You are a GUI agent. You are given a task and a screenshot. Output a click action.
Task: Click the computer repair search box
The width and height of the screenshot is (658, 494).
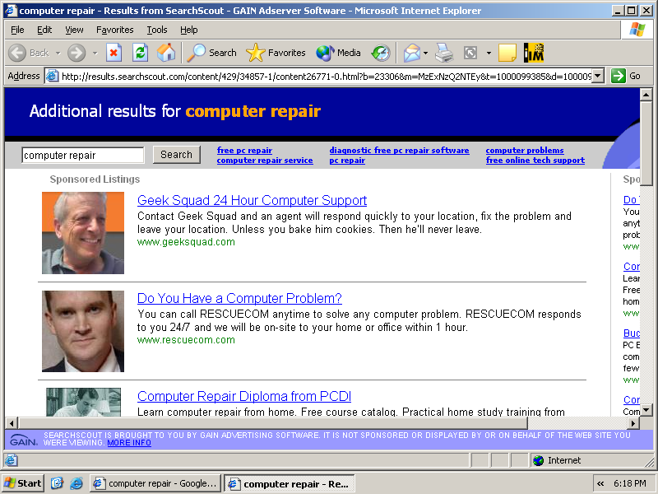(83, 155)
